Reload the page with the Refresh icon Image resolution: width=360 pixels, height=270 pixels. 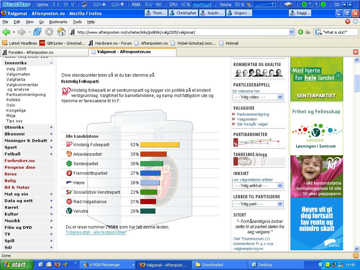coord(37,32)
